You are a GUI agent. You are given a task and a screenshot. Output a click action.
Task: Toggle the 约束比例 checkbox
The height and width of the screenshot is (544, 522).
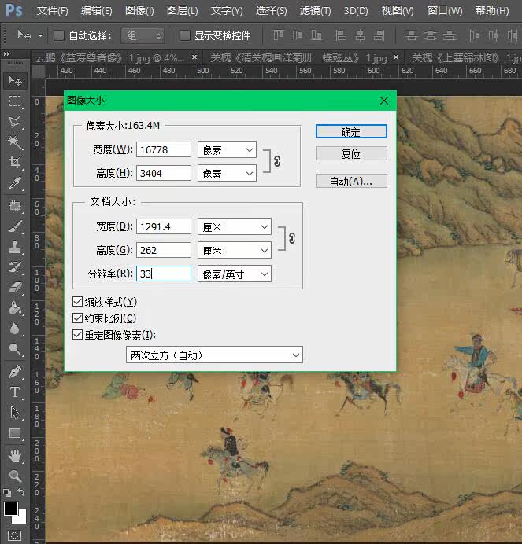point(77,318)
